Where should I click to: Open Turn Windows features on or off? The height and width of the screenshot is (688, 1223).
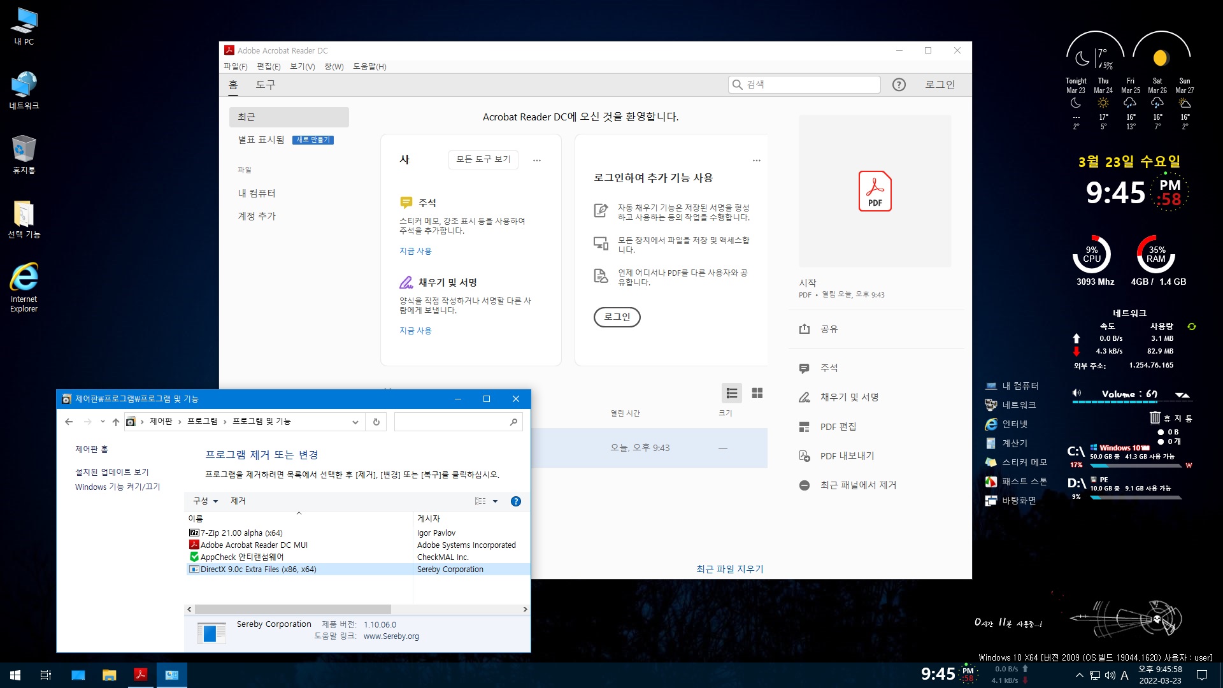117,487
